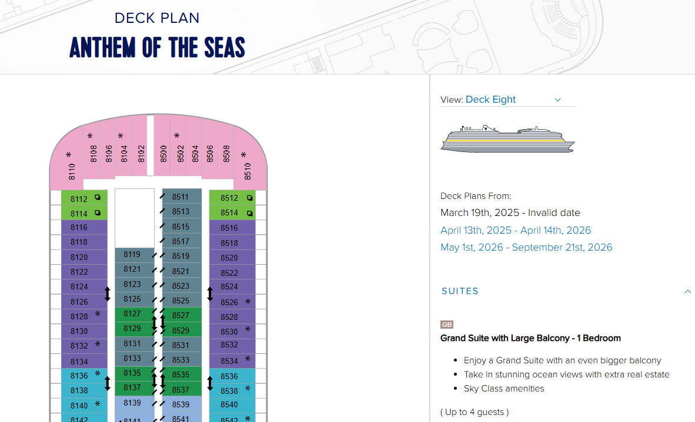Click sofa bed icon beside 8512
Viewport: 695px width, 422px height.
[249, 198]
